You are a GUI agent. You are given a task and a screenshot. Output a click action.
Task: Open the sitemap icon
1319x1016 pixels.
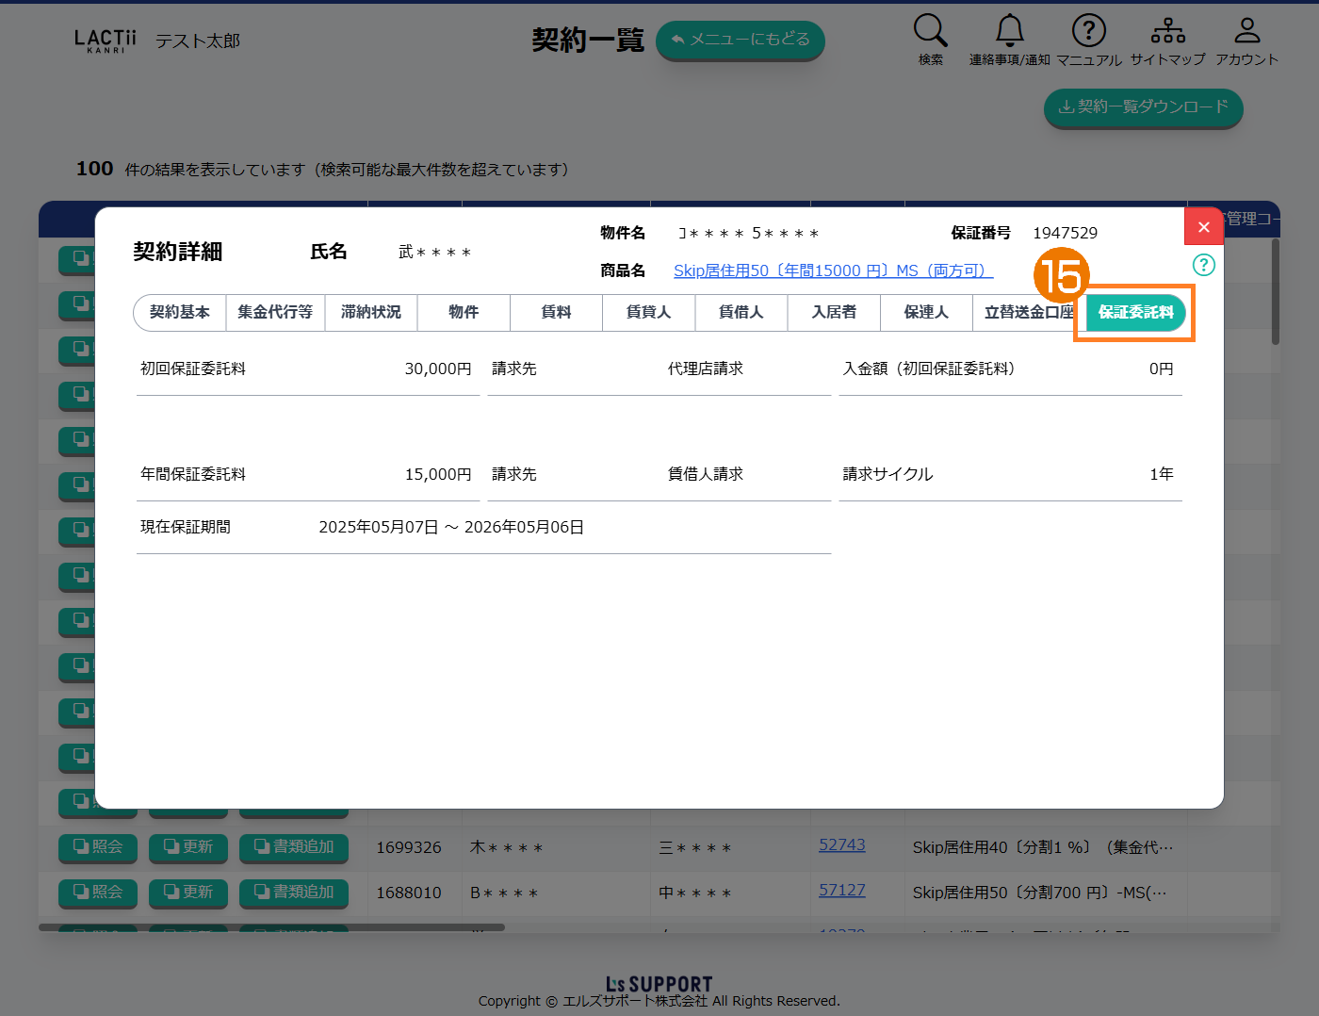(1167, 31)
